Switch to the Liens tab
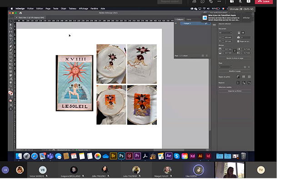 pos(189,20)
